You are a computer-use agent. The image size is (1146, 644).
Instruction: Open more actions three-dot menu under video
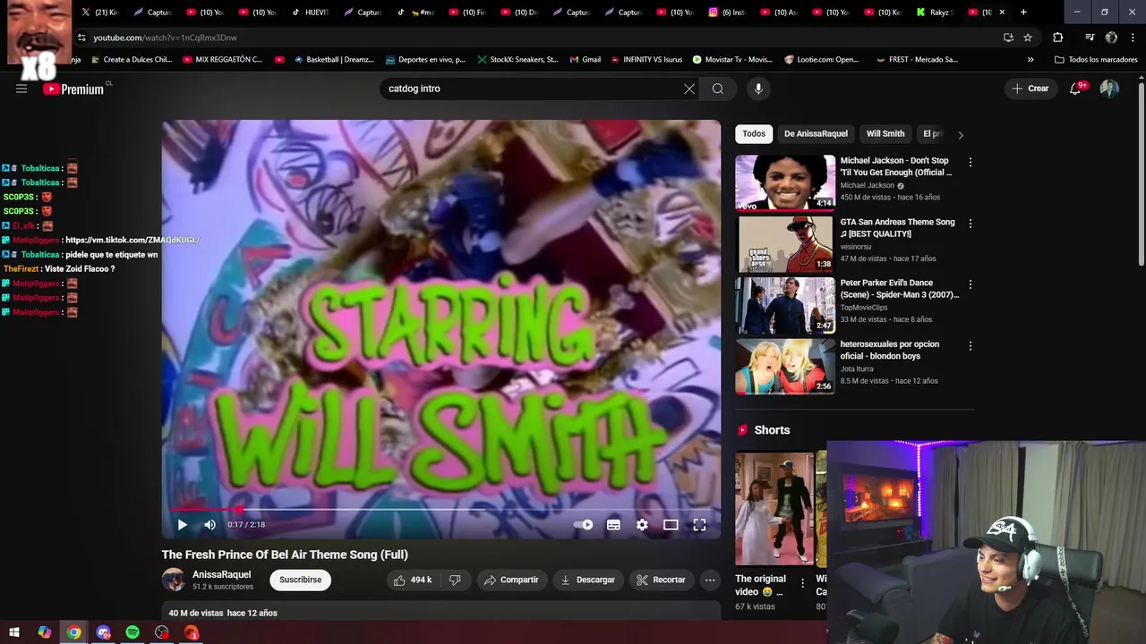710,580
